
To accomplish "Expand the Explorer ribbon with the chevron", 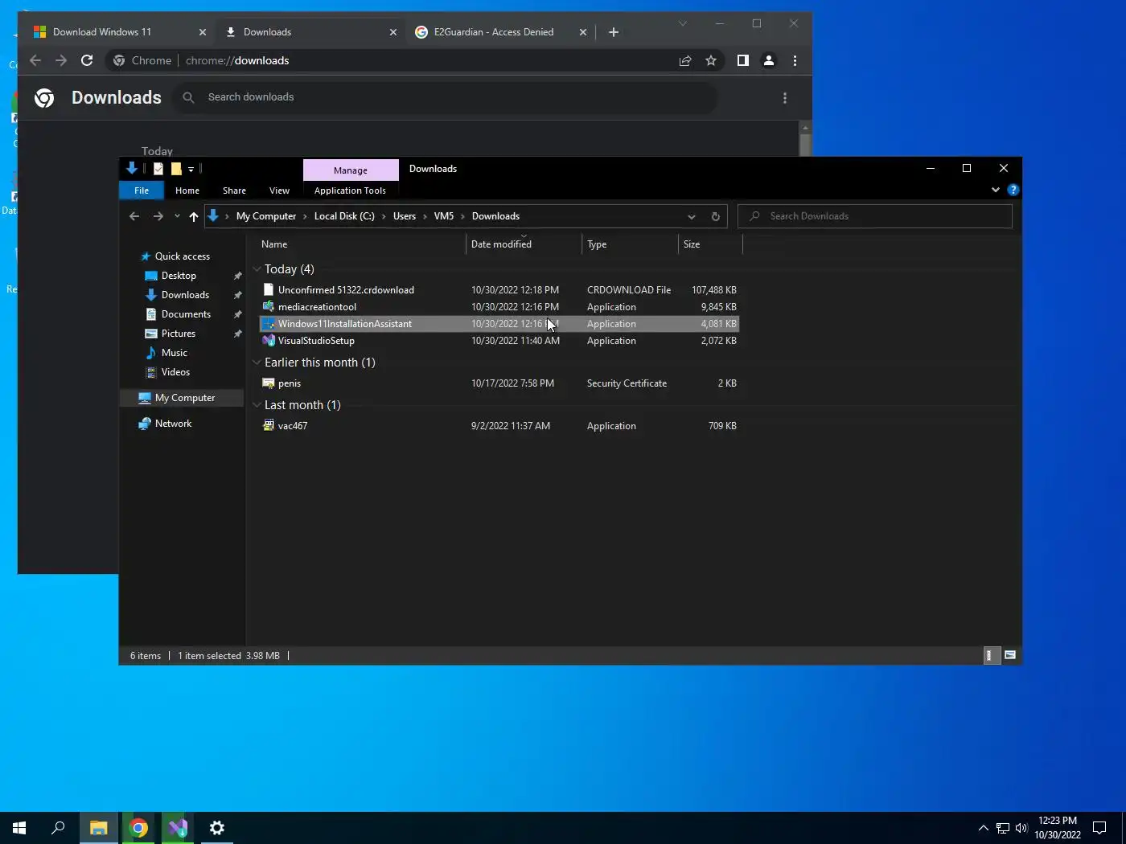I will click(x=996, y=190).
